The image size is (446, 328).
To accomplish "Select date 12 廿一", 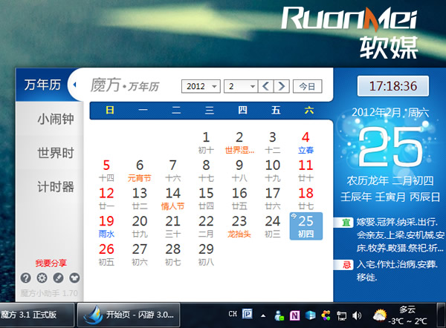I will 106,198.
